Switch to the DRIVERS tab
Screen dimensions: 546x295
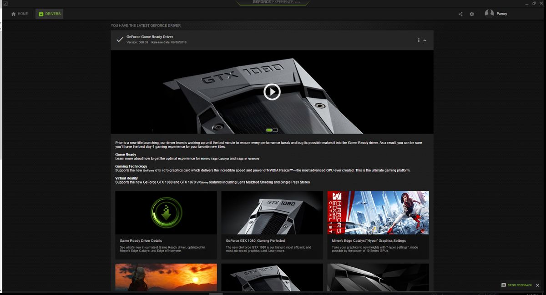tap(50, 14)
